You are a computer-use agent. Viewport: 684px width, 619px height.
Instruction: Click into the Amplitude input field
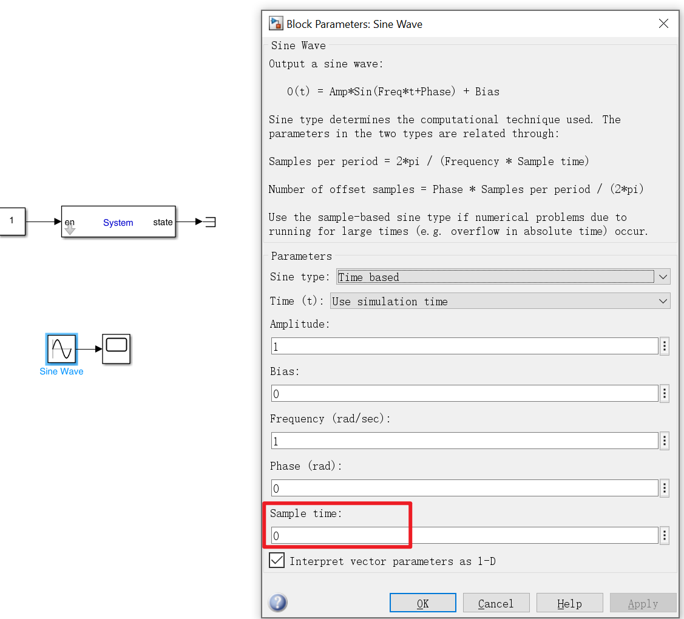(464, 347)
